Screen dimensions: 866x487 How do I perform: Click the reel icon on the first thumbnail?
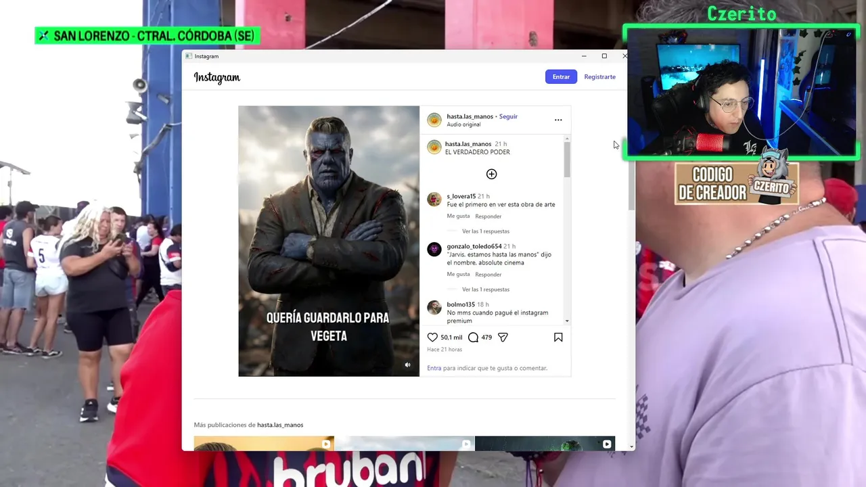tap(326, 444)
